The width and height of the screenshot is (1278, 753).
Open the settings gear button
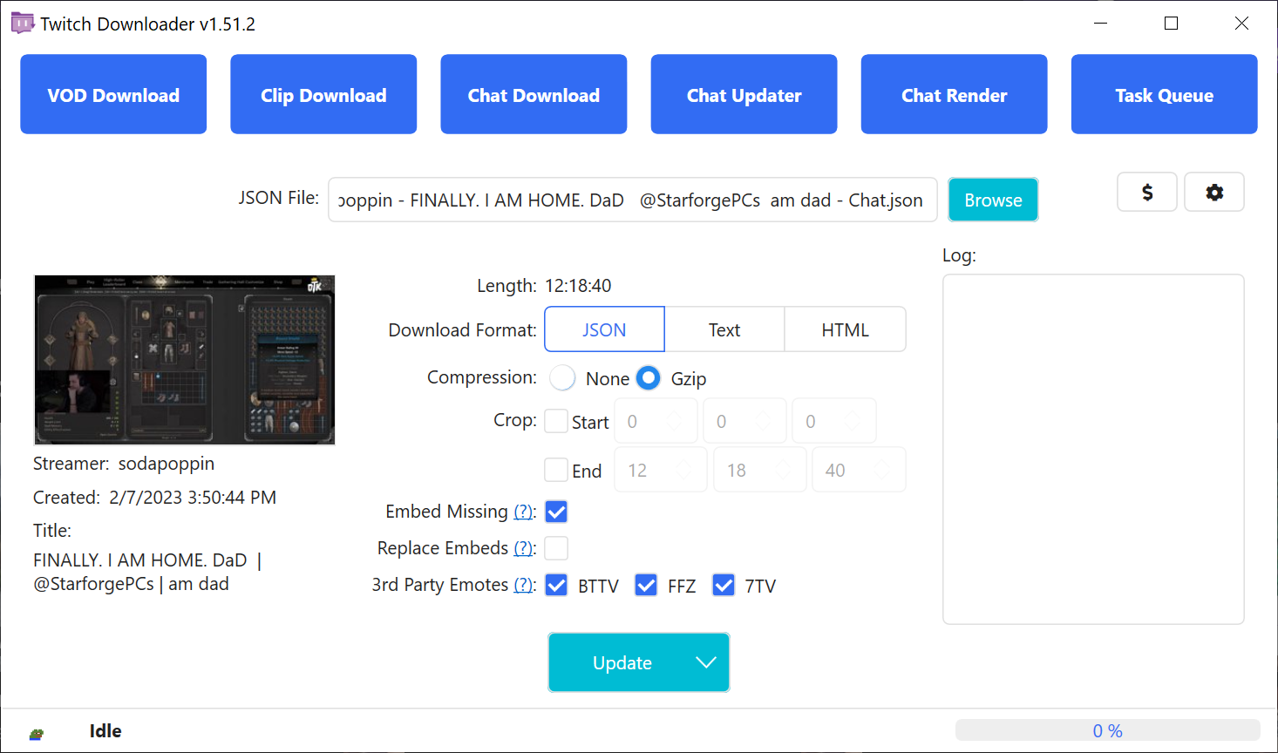1214,192
